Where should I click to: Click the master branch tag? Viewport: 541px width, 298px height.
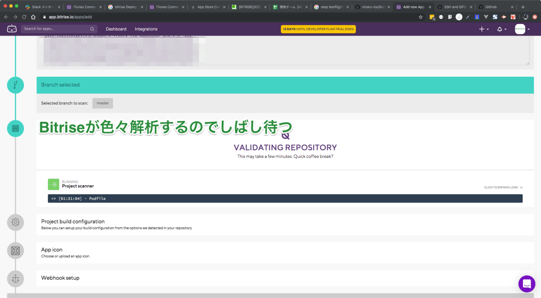coord(103,103)
